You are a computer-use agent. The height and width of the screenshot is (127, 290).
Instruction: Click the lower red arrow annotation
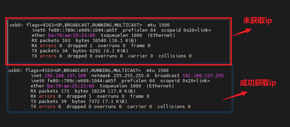pos(235,96)
